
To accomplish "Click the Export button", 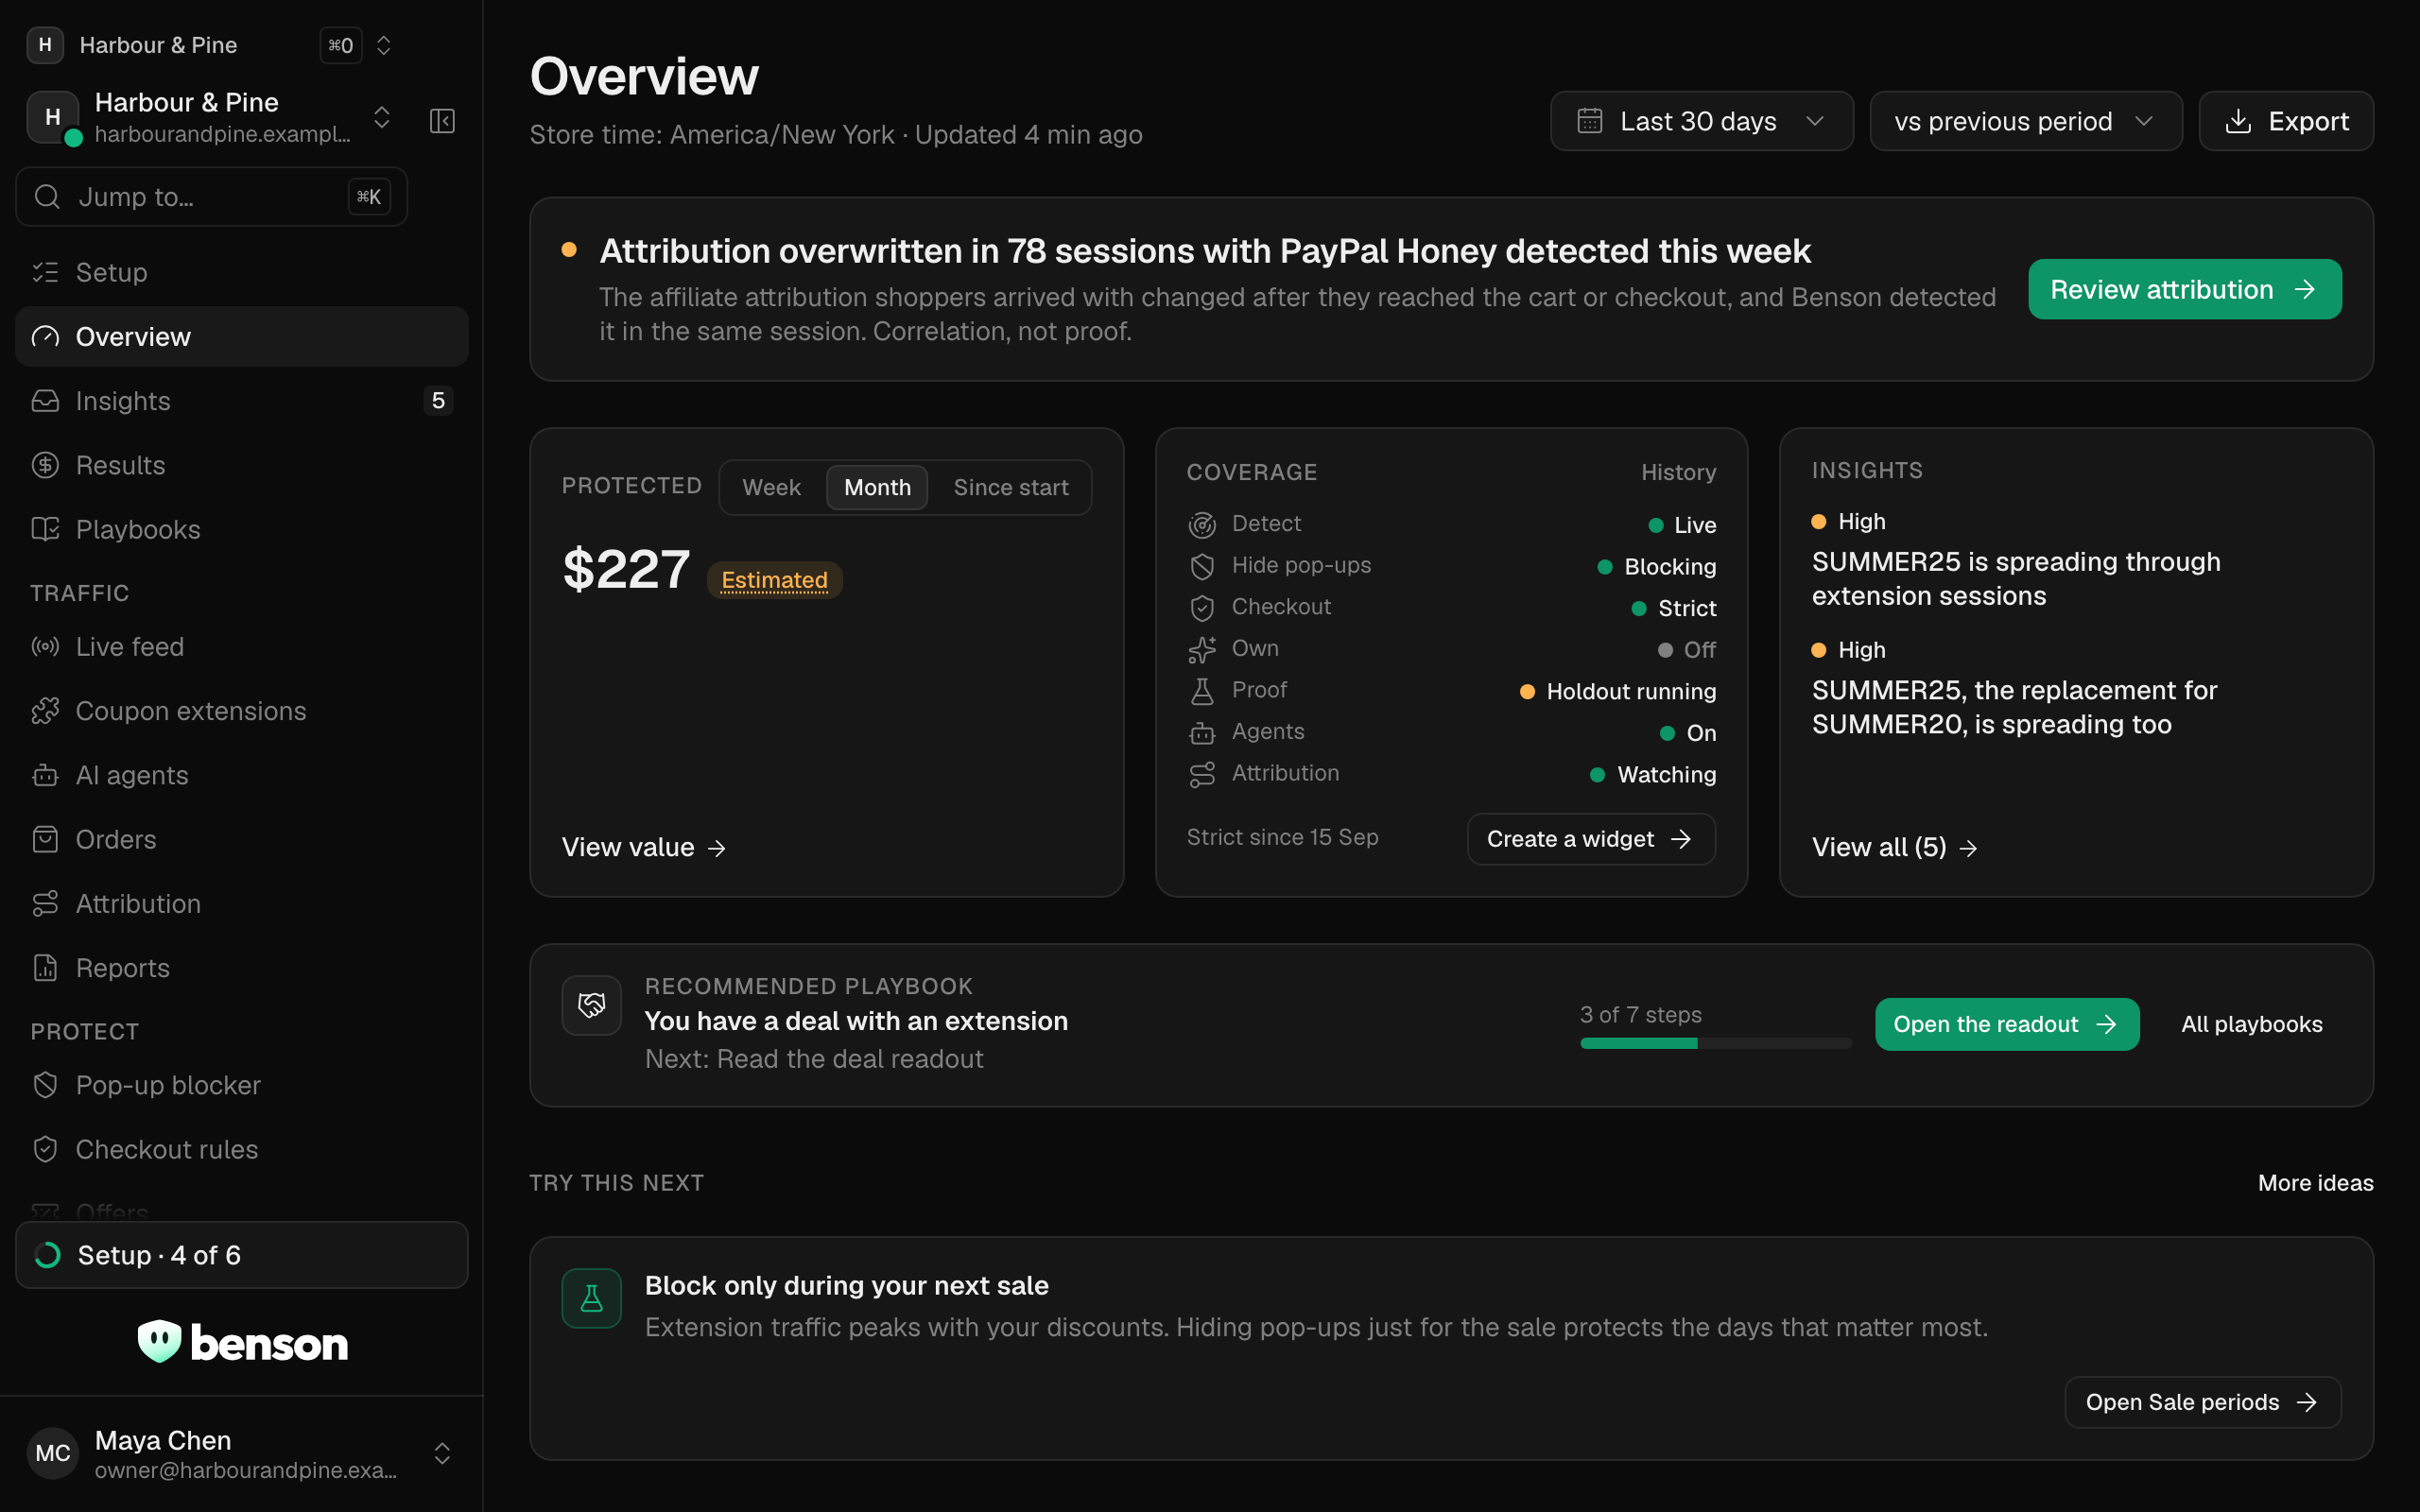I will tap(2286, 121).
